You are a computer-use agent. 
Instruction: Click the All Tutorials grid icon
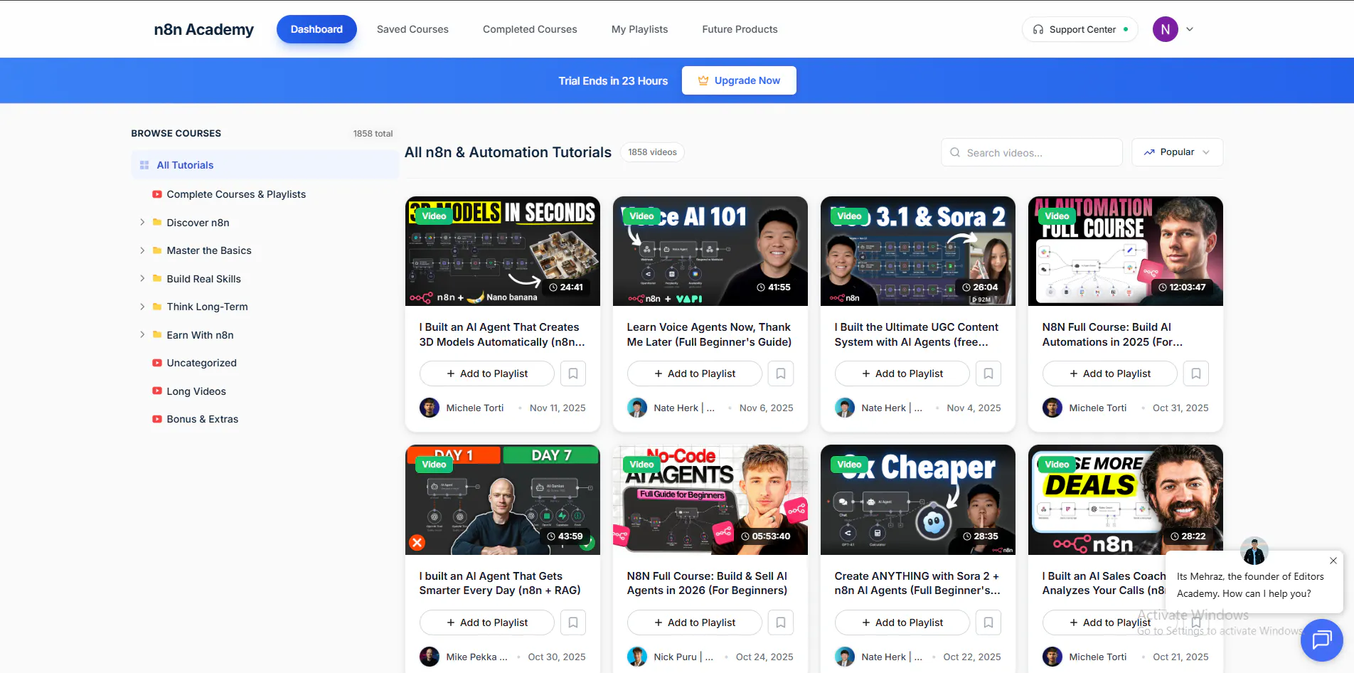[144, 165]
